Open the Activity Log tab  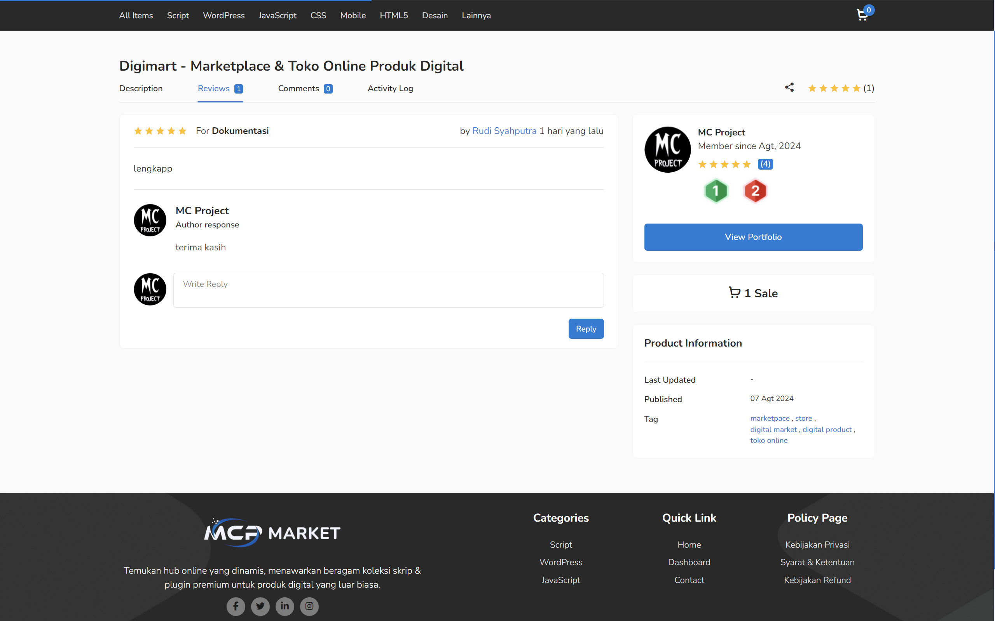coord(390,88)
